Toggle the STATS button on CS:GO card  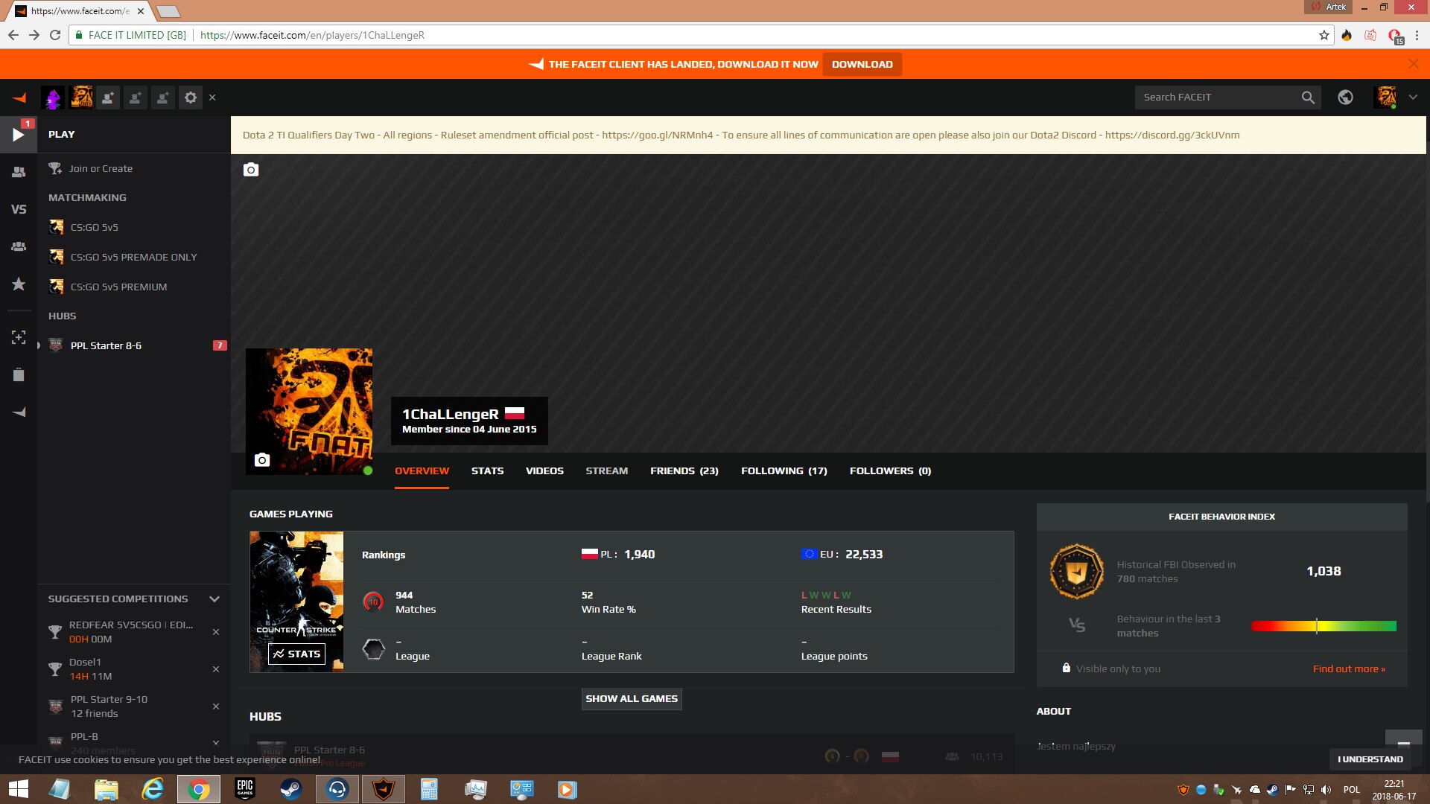[x=296, y=654]
